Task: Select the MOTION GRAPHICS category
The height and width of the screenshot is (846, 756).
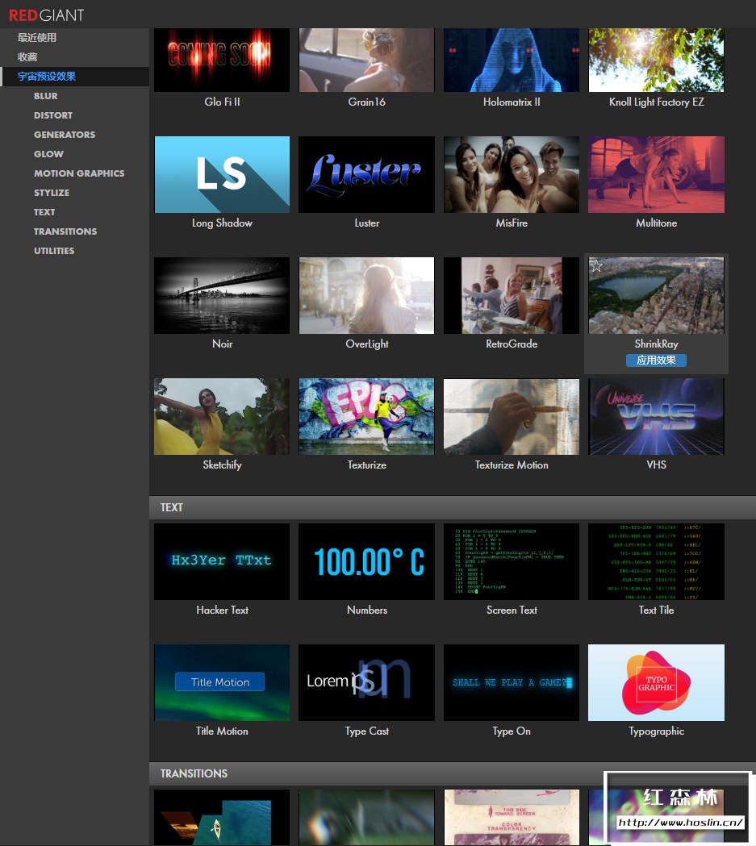Action: 79,173
